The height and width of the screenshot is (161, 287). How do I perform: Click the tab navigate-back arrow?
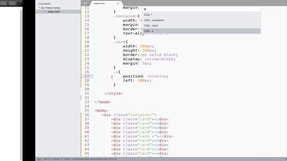[x=84, y=3]
